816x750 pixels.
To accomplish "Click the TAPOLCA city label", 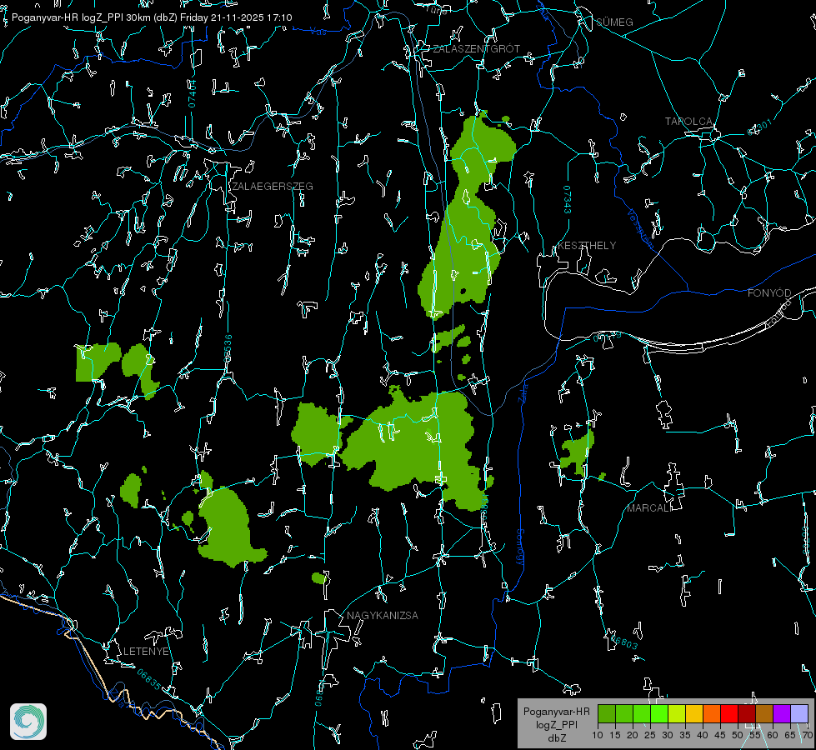I will [688, 122].
